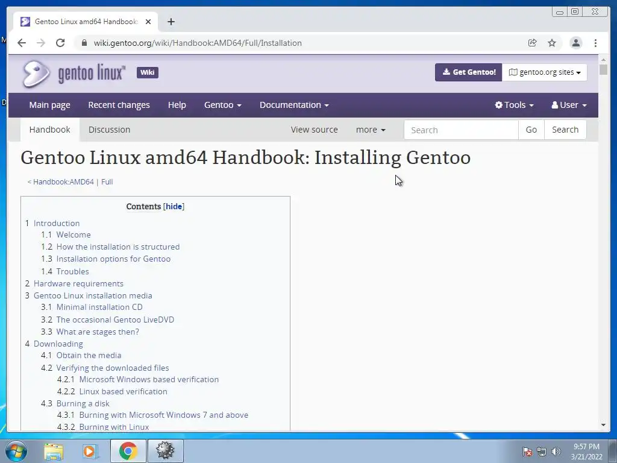Expand the gentoo.org sites dropdown
Image resolution: width=617 pixels, height=463 pixels.
[x=545, y=72]
